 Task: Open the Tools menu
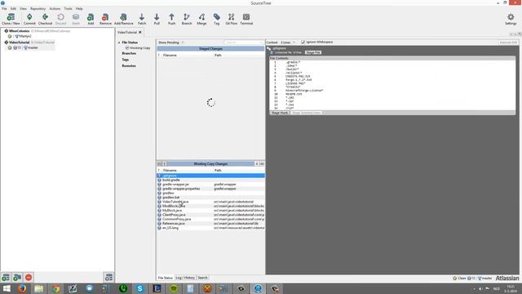coord(68,9)
